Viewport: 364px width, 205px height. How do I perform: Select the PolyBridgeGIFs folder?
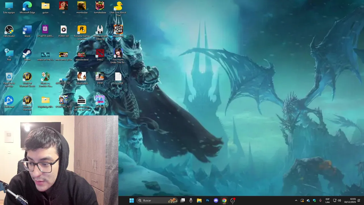coord(45,102)
